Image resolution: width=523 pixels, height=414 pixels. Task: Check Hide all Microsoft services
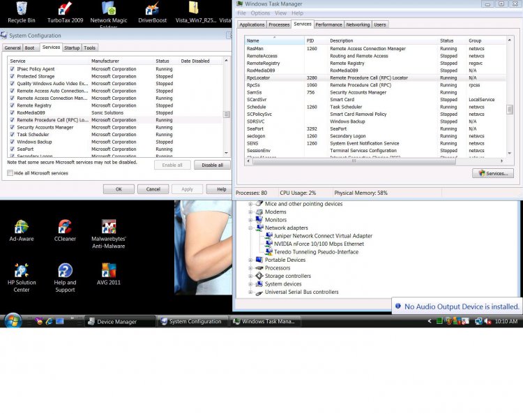point(10,173)
